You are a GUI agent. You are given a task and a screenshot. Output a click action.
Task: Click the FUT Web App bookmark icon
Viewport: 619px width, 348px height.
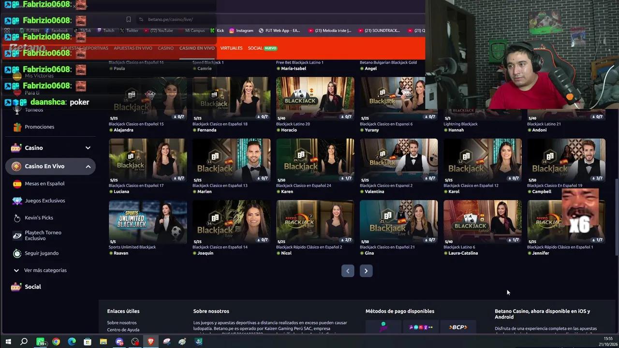tap(261, 30)
